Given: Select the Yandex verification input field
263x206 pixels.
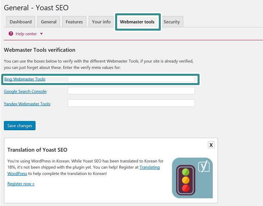Looking at the screenshot, I should coord(131,103).
